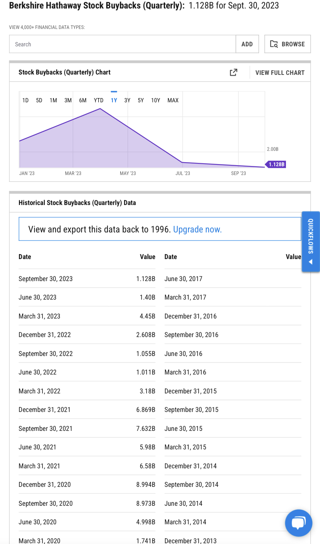The width and height of the screenshot is (320, 544).
Task: Follow the Upgrade now link
Action: pyautogui.click(x=197, y=229)
